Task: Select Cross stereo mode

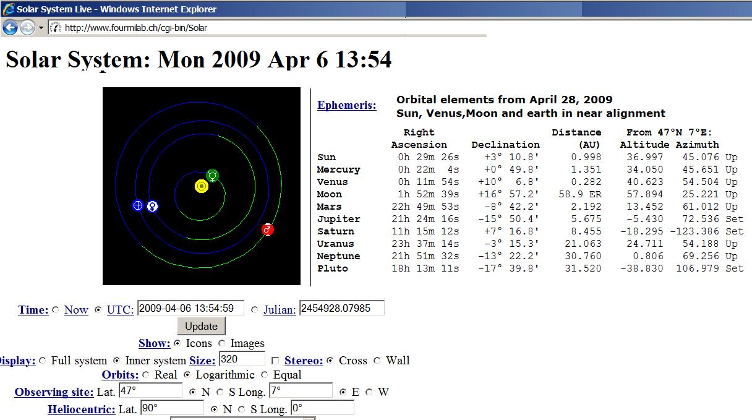Action: pos(330,361)
